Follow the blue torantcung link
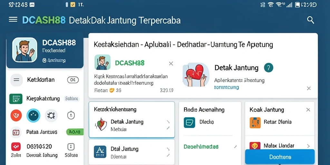The width and height of the screenshot is (330, 165). pos(227,87)
